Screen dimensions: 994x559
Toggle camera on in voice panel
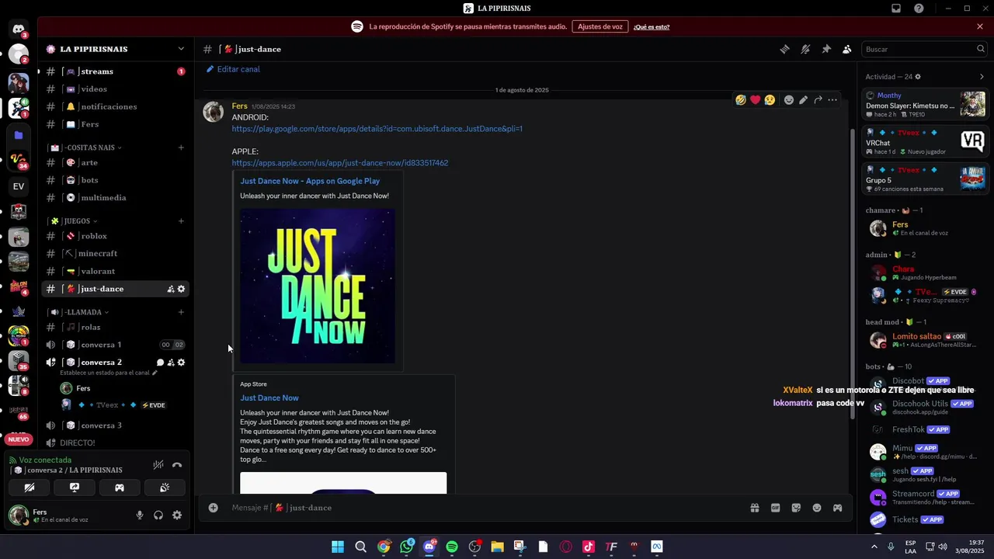(x=30, y=488)
